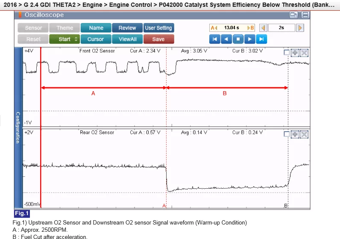Screen dimensions: 340x239
Task: Click the Fig.1 label
Action: pyautogui.click(x=22, y=213)
